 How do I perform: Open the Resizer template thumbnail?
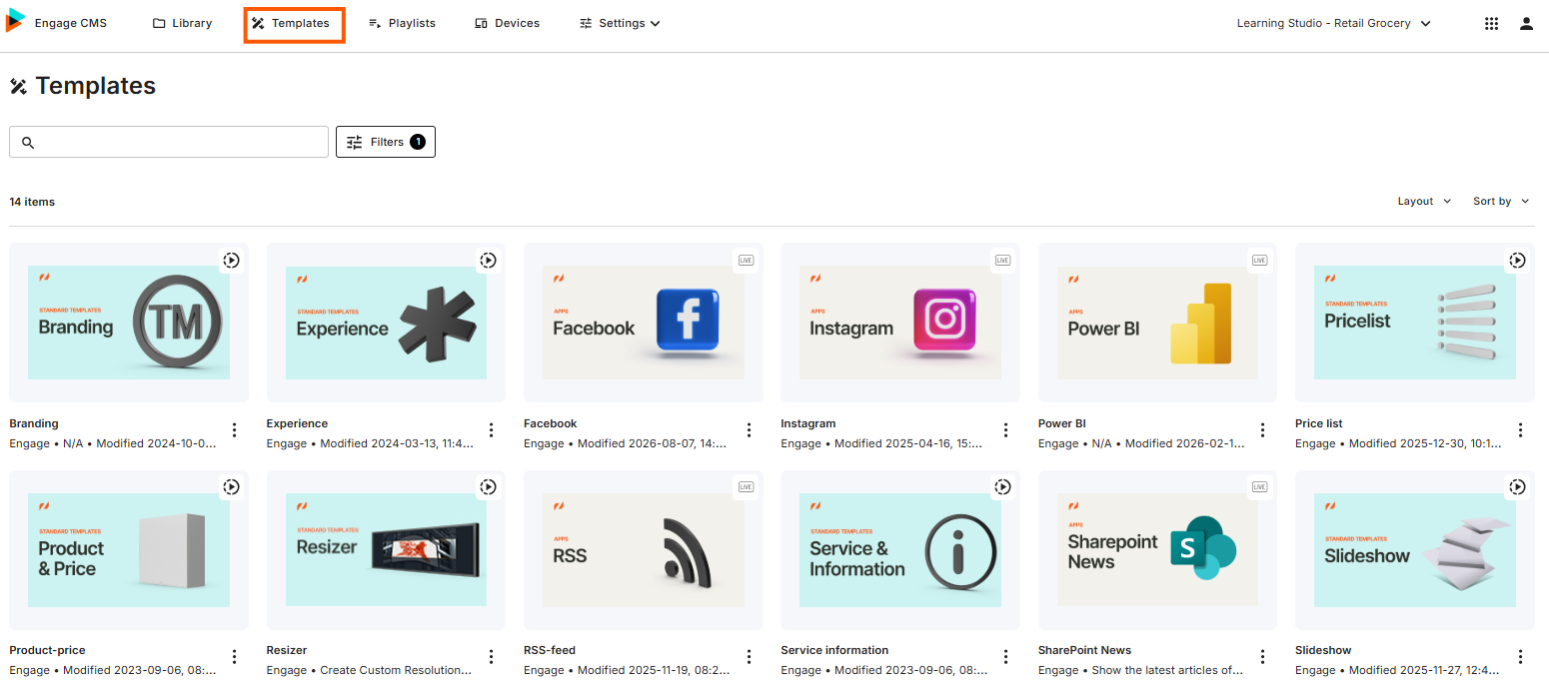pyautogui.click(x=386, y=549)
